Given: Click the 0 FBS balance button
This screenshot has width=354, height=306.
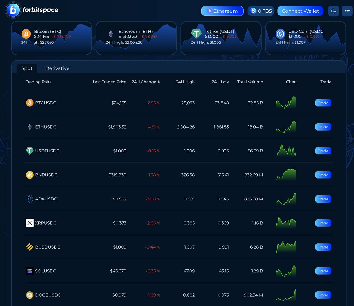Looking at the screenshot, I should tap(261, 11).
